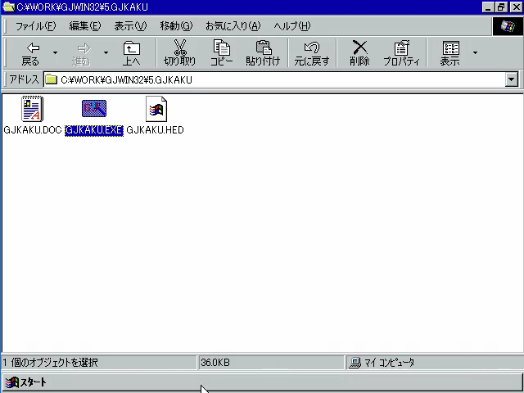This screenshot has height=393, width=524.
Task: Go up one folder with 上へ
Action: point(132,52)
